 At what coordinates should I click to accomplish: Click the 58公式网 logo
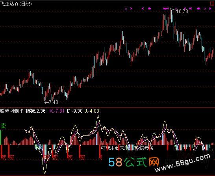133,162
